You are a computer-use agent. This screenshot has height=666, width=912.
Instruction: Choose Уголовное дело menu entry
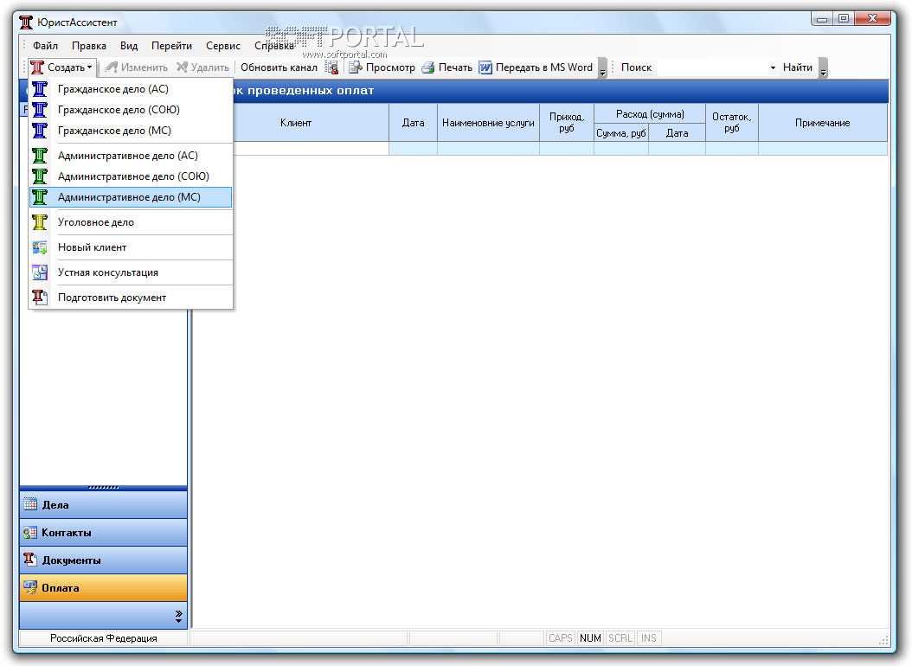coord(131,222)
